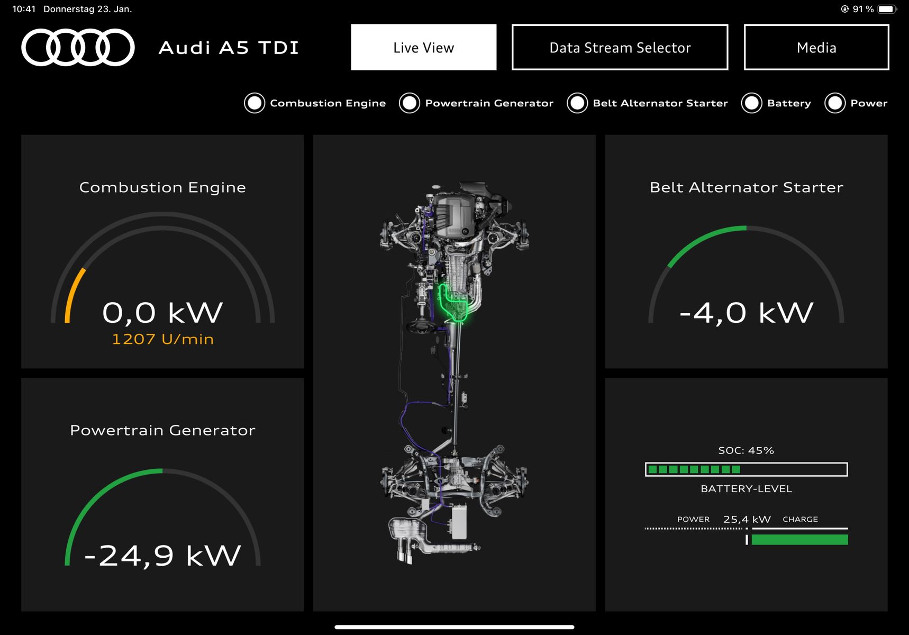Toggle the Powertrain Generator radio button

pos(410,103)
